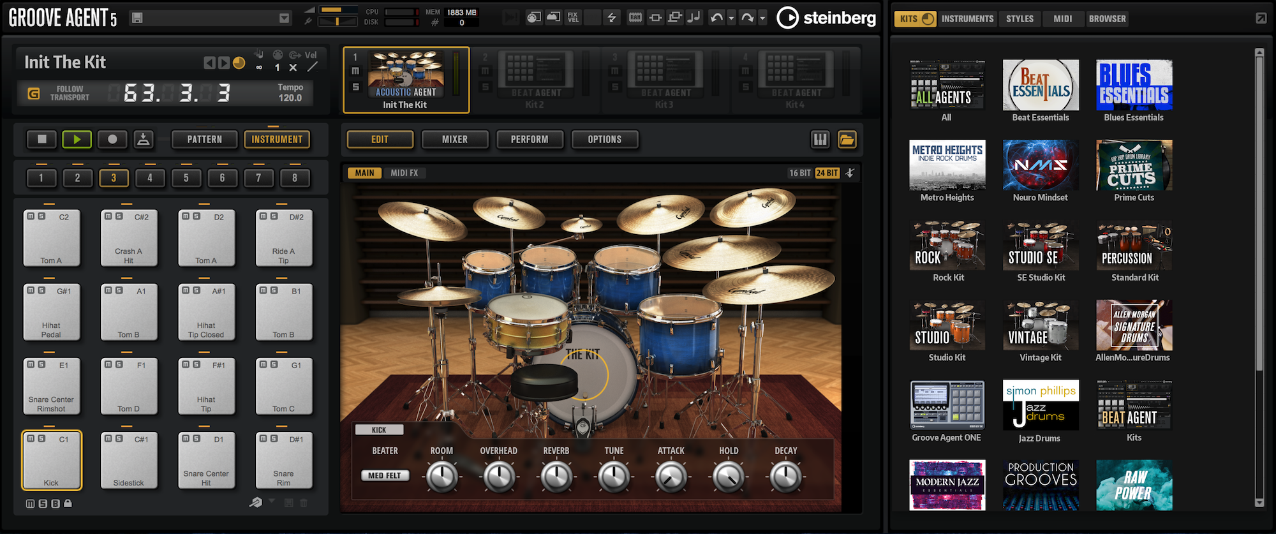
Task: Toggle 24 BIT sample mode
Action: pos(827,173)
